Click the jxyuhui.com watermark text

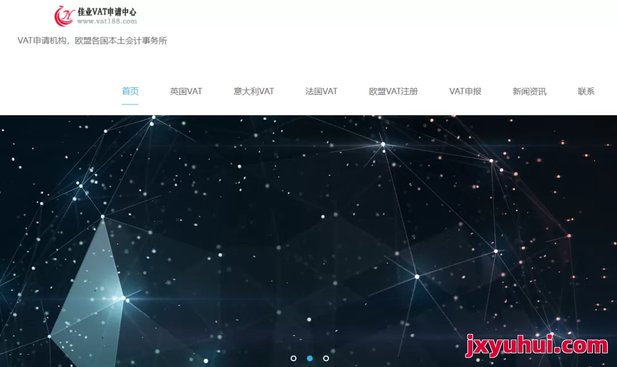click(536, 345)
